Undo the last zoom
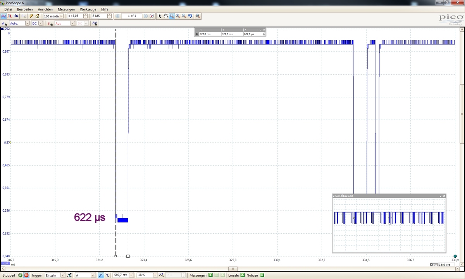 pyautogui.click(x=190, y=16)
